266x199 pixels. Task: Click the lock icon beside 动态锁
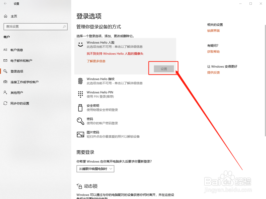[x=79, y=186]
